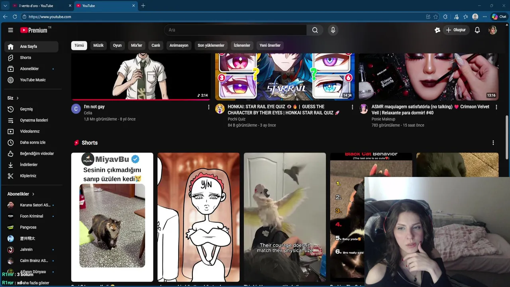Open the Y/N drawing short
This screenshot has width=510, height=287.
(198, 217)
